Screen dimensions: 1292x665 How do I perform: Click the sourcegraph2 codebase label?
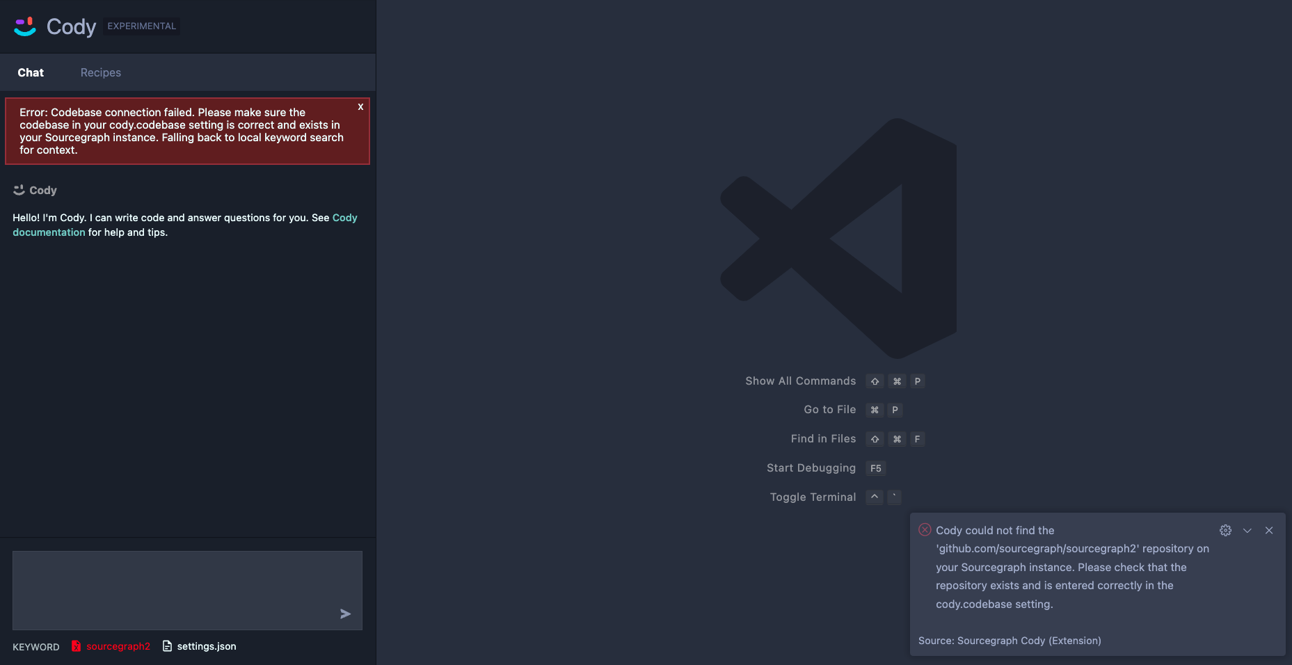click(118, 646)
